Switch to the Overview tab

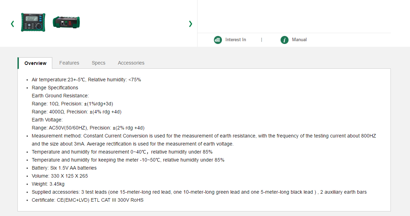pos(35,63)
